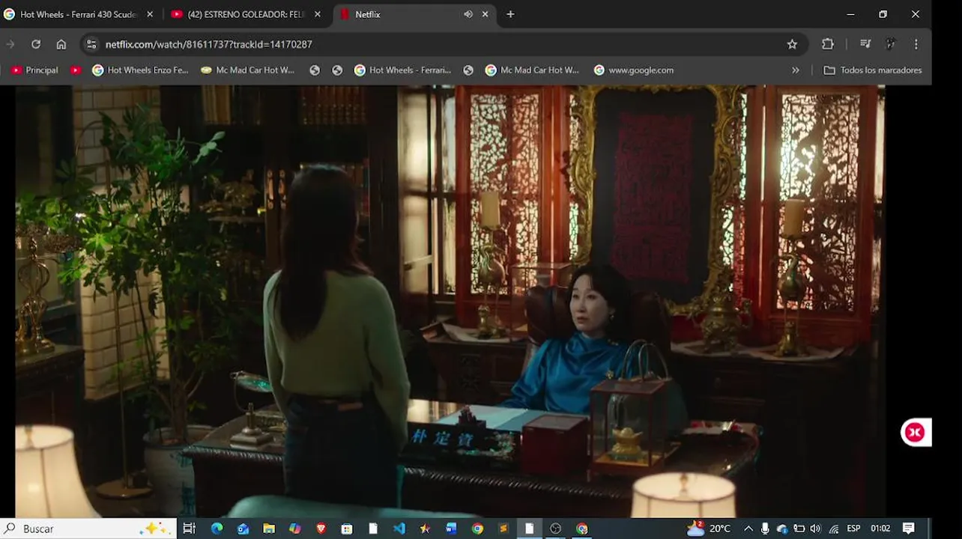
Task: Open the Extensions puzzle icon
Action: 828,44
